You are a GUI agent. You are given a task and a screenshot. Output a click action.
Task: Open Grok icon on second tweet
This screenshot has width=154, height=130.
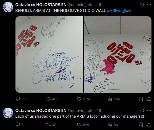click(142, 111)
